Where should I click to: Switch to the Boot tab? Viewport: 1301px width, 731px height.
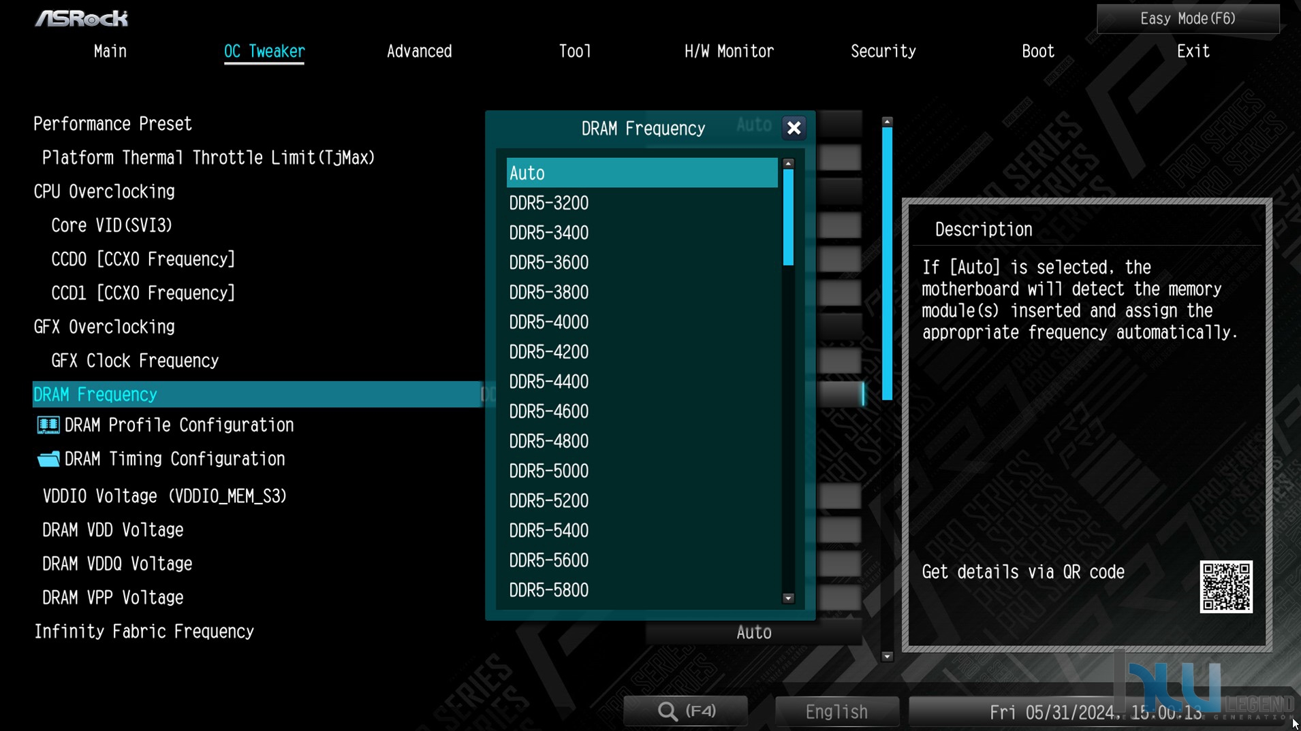click(1038, 52)
